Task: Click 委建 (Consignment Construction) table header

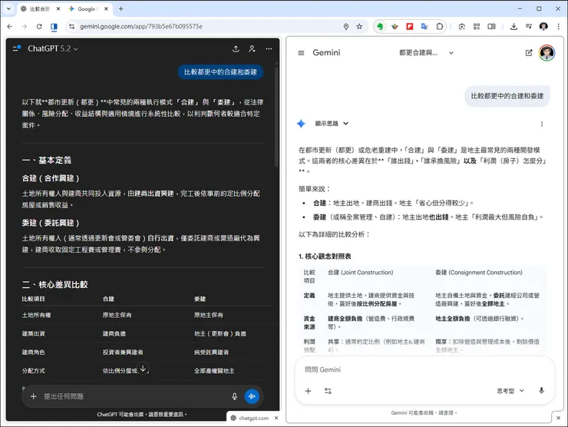Action: (479, 273)
